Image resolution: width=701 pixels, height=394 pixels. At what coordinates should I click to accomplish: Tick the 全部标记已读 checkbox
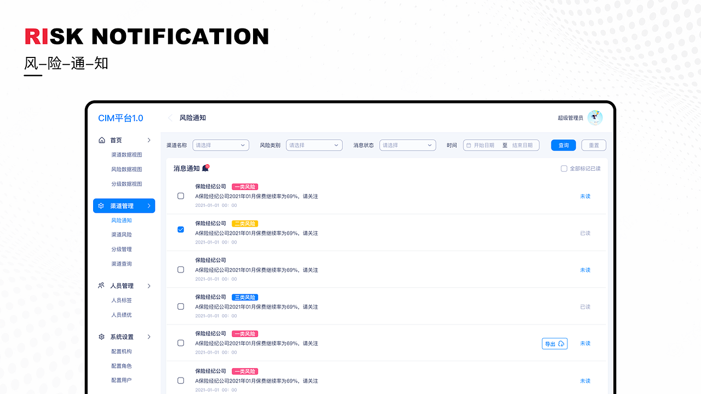(564, 169)
